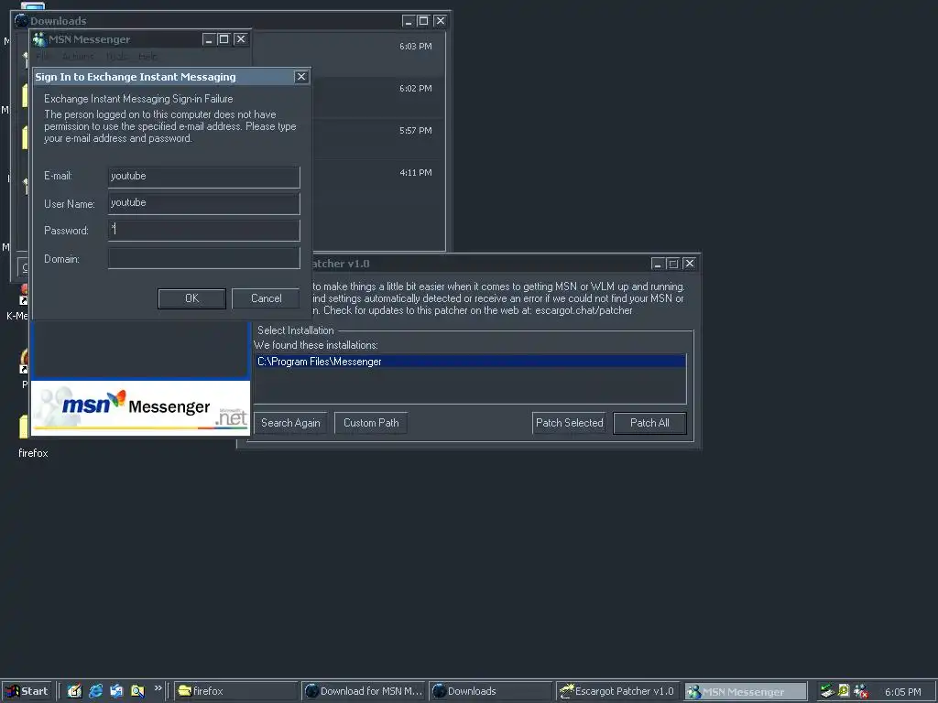This screenshot has width=938, height=703.
Task: Select the 5:57 PM download entry
Action: click(377, 139)
